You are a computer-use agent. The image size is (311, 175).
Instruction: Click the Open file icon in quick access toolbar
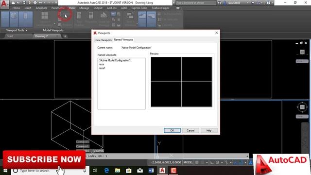point(18,3)
